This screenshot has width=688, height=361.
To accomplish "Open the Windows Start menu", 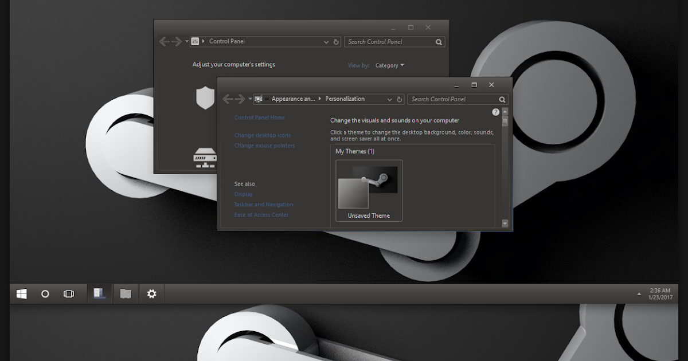I will [22, 294].
